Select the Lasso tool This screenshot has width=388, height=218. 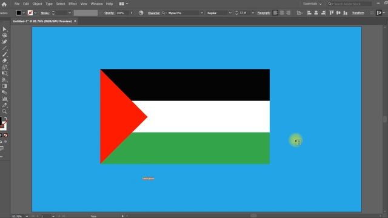[4, 36]
